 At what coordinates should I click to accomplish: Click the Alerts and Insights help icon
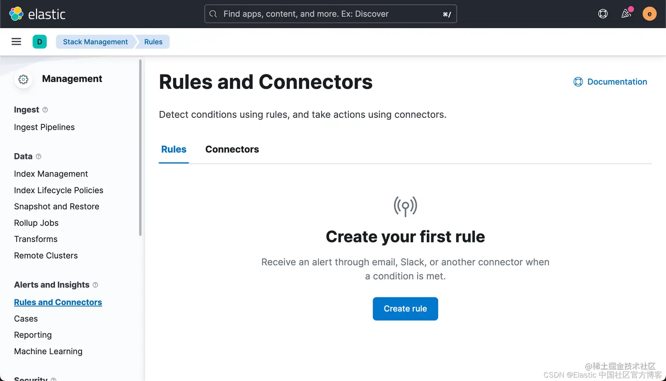click(95, 285)
